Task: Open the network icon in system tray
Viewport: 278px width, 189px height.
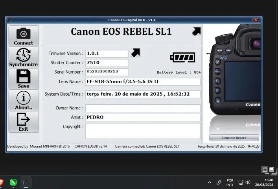Action: tap(241, 182)
